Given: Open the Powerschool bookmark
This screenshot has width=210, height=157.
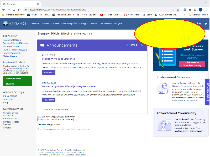Looking at the screenshot, I should pos(38,15).
